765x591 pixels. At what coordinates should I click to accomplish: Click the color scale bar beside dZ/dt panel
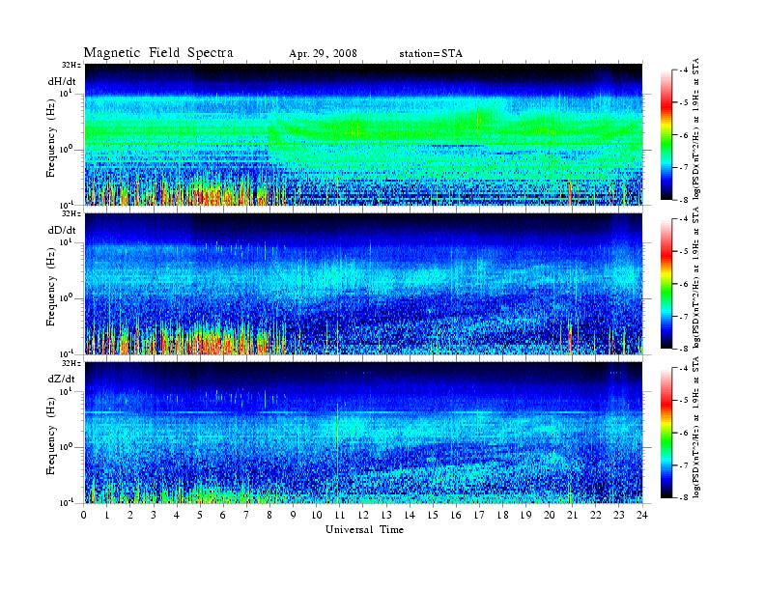(x=666, y=433)
